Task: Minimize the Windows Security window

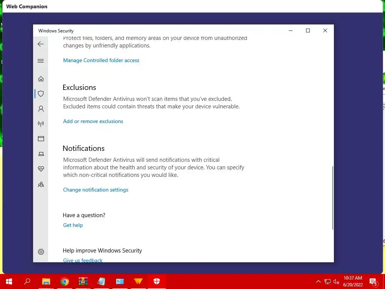Action: [291, 30]
